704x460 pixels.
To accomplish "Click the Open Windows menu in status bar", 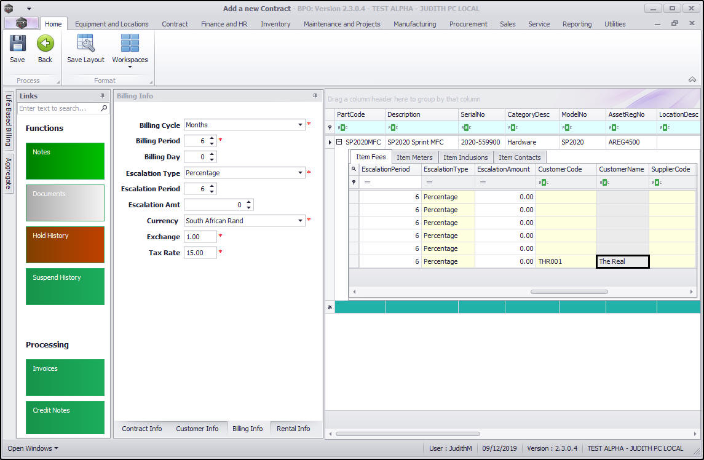I will click(33, 448).
